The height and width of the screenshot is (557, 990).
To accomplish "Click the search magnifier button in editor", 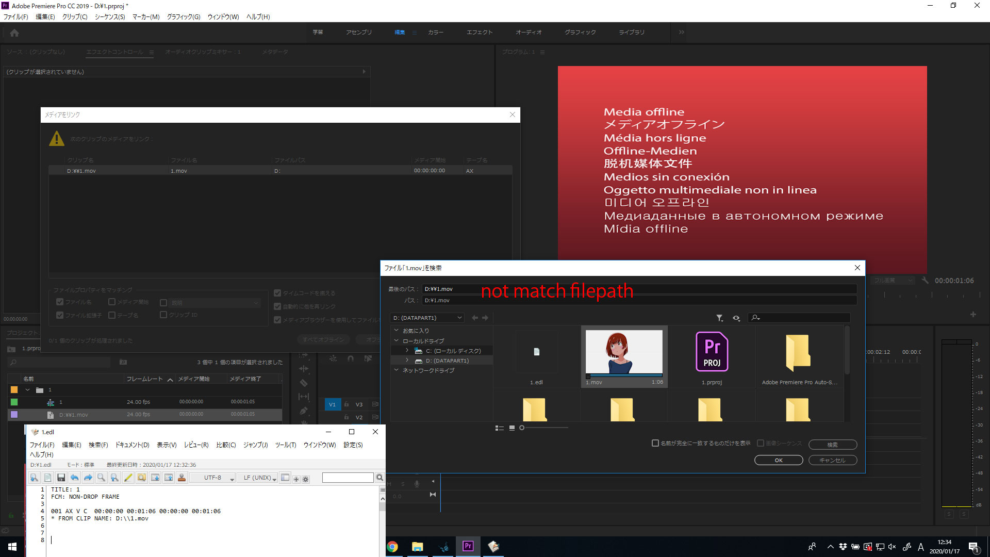I will click(380, 478).
